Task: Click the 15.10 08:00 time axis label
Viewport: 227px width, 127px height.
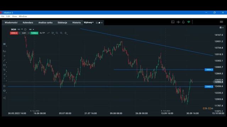Action: pyautogui.click(x=218, y=114)
